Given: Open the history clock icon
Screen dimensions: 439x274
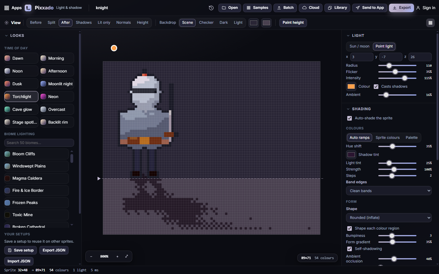Looking at the screenshot, I should pyautogui.click(x=211, y=8).
